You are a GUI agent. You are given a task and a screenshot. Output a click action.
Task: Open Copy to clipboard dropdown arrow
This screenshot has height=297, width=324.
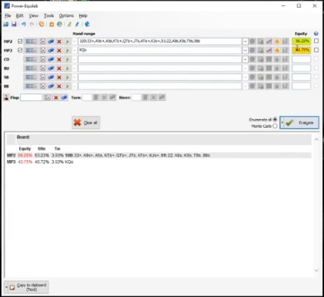point(6,287)
